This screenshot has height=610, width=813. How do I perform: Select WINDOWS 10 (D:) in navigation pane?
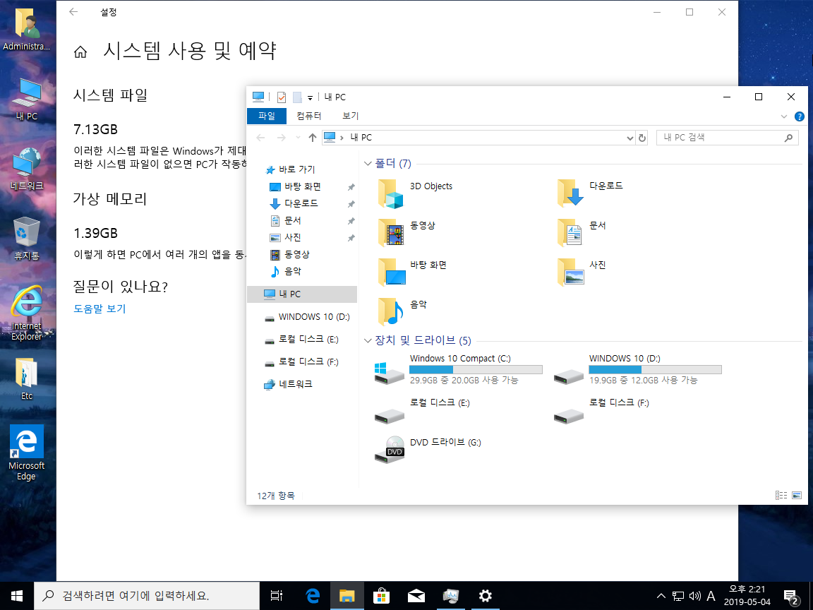pyautogui.click(x=307, y=317)
